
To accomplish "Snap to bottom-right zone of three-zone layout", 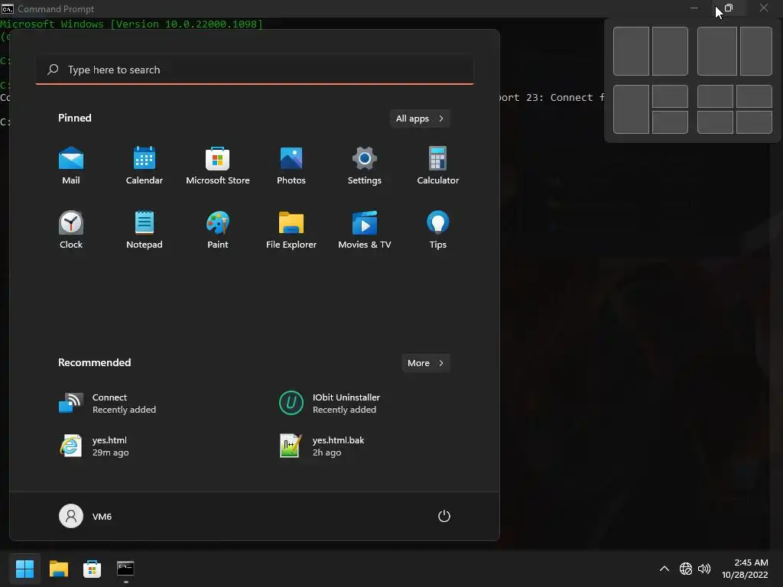I will pyautogui.click(x=670, y=122).
